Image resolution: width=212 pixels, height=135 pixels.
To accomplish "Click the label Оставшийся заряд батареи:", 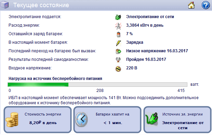I will coord(36,34).
